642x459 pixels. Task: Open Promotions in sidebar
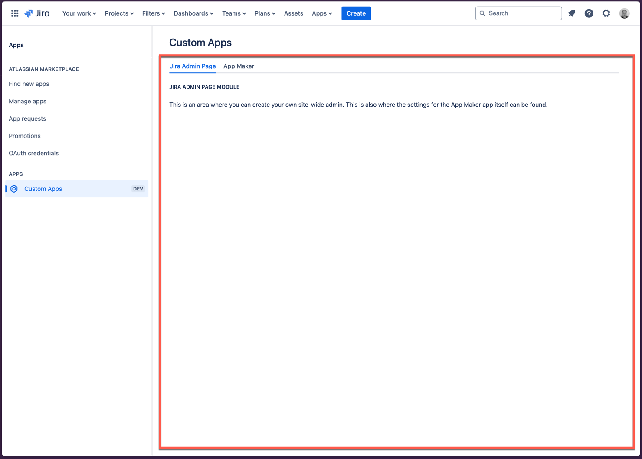pos(25,136)
